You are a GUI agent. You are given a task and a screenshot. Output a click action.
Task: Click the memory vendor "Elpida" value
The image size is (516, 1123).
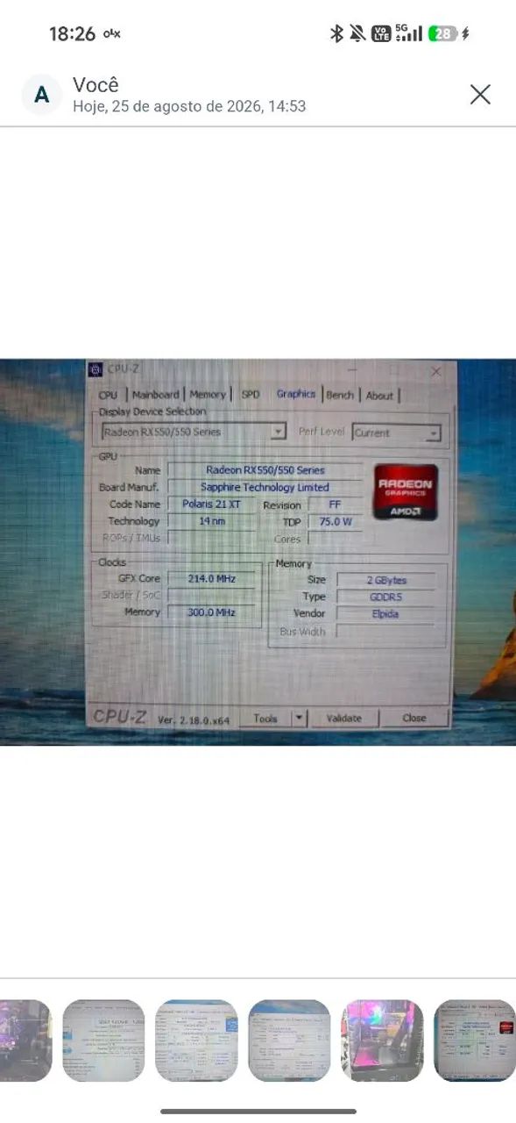385,614
